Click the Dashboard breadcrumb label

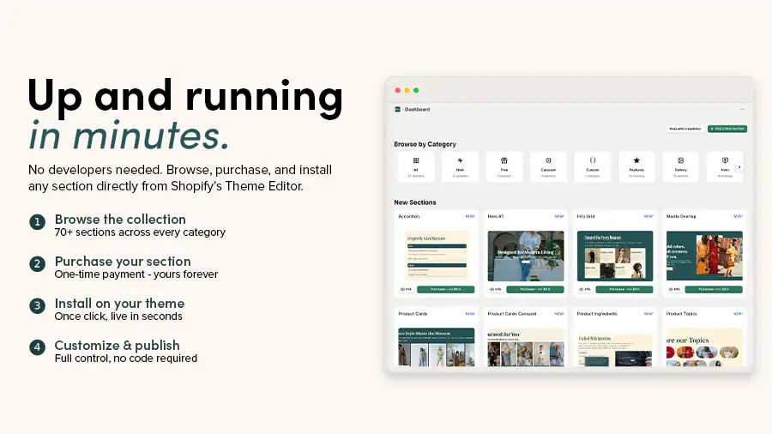click(417, 109)
